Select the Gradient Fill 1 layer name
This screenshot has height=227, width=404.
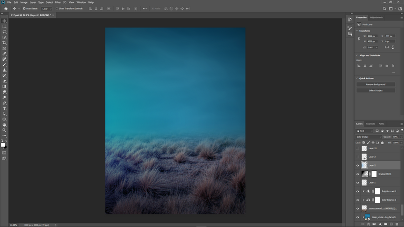(385, 174)
